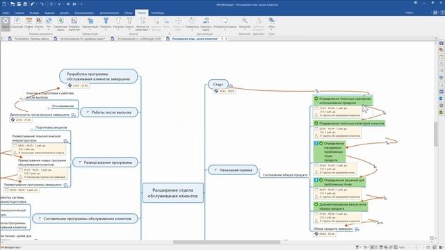Open the Связанные карты linked maps view
The height and width of the screenshot is (250, 445).
60,24
